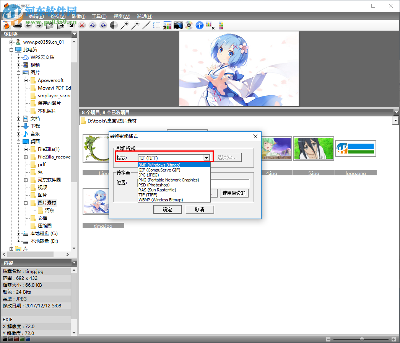Click the CD disc icon in toolbar
This screenshot has height=343, width=400.
click(x=189, y=25)
